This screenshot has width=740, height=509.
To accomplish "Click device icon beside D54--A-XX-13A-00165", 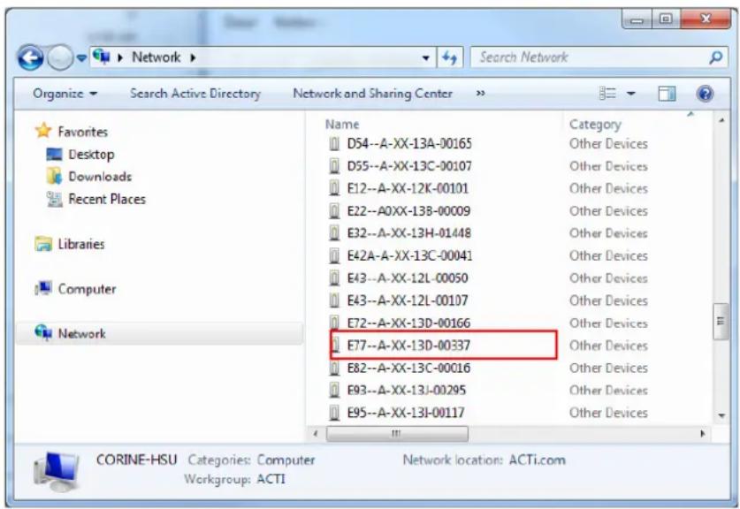I will [x=334, y=143].
